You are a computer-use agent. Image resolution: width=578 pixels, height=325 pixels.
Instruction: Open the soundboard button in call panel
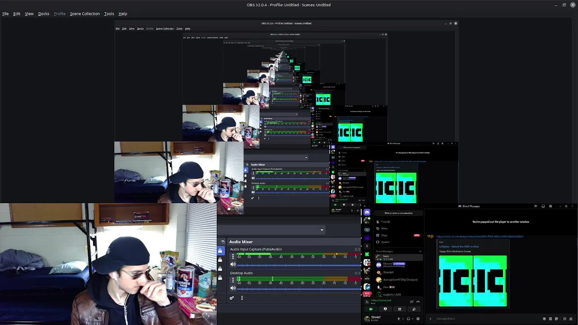[x=414, y=309]
